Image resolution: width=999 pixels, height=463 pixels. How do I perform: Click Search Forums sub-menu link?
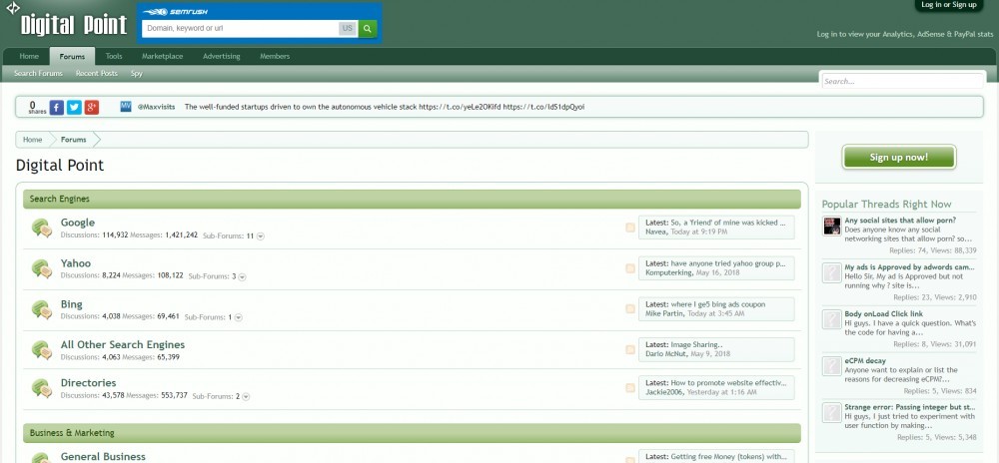click(38, 74)
